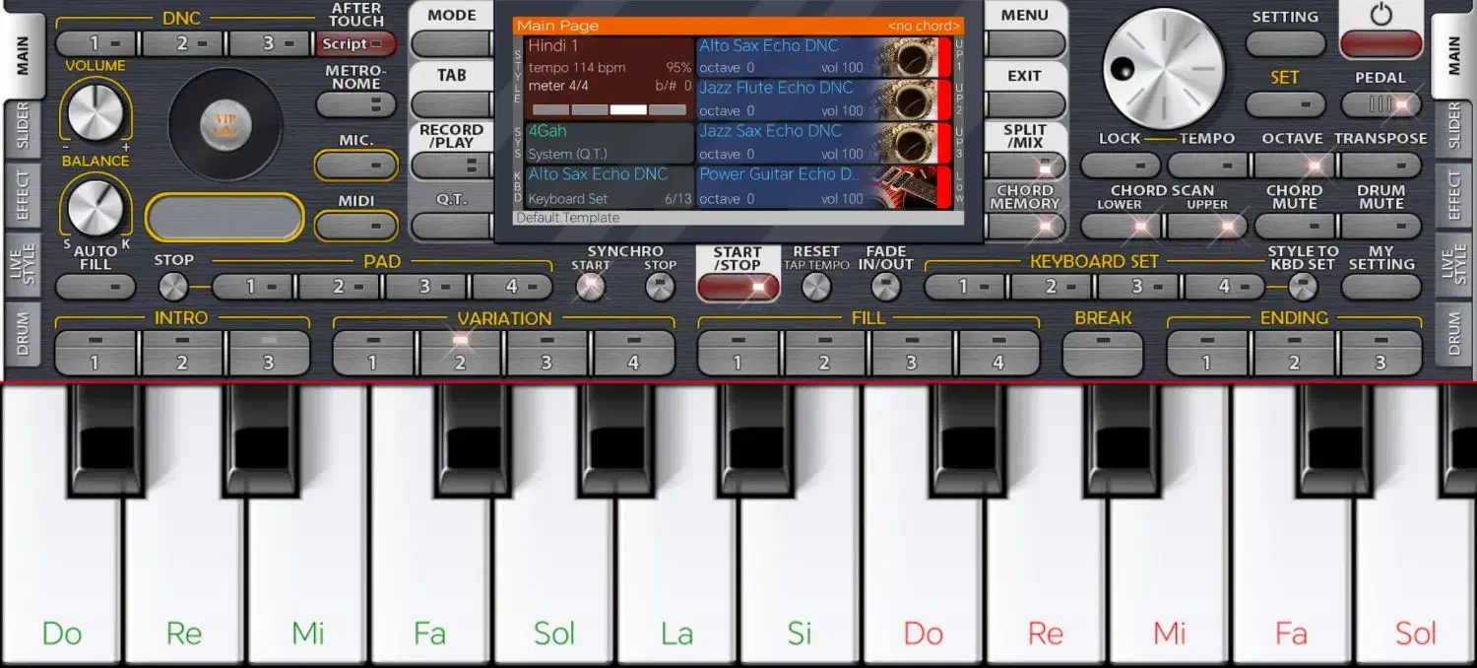Screen dimensions: 1477x668
Task: Switch to the left EFFECT tab
Action: pyautogui.click(x=22, y=195)
